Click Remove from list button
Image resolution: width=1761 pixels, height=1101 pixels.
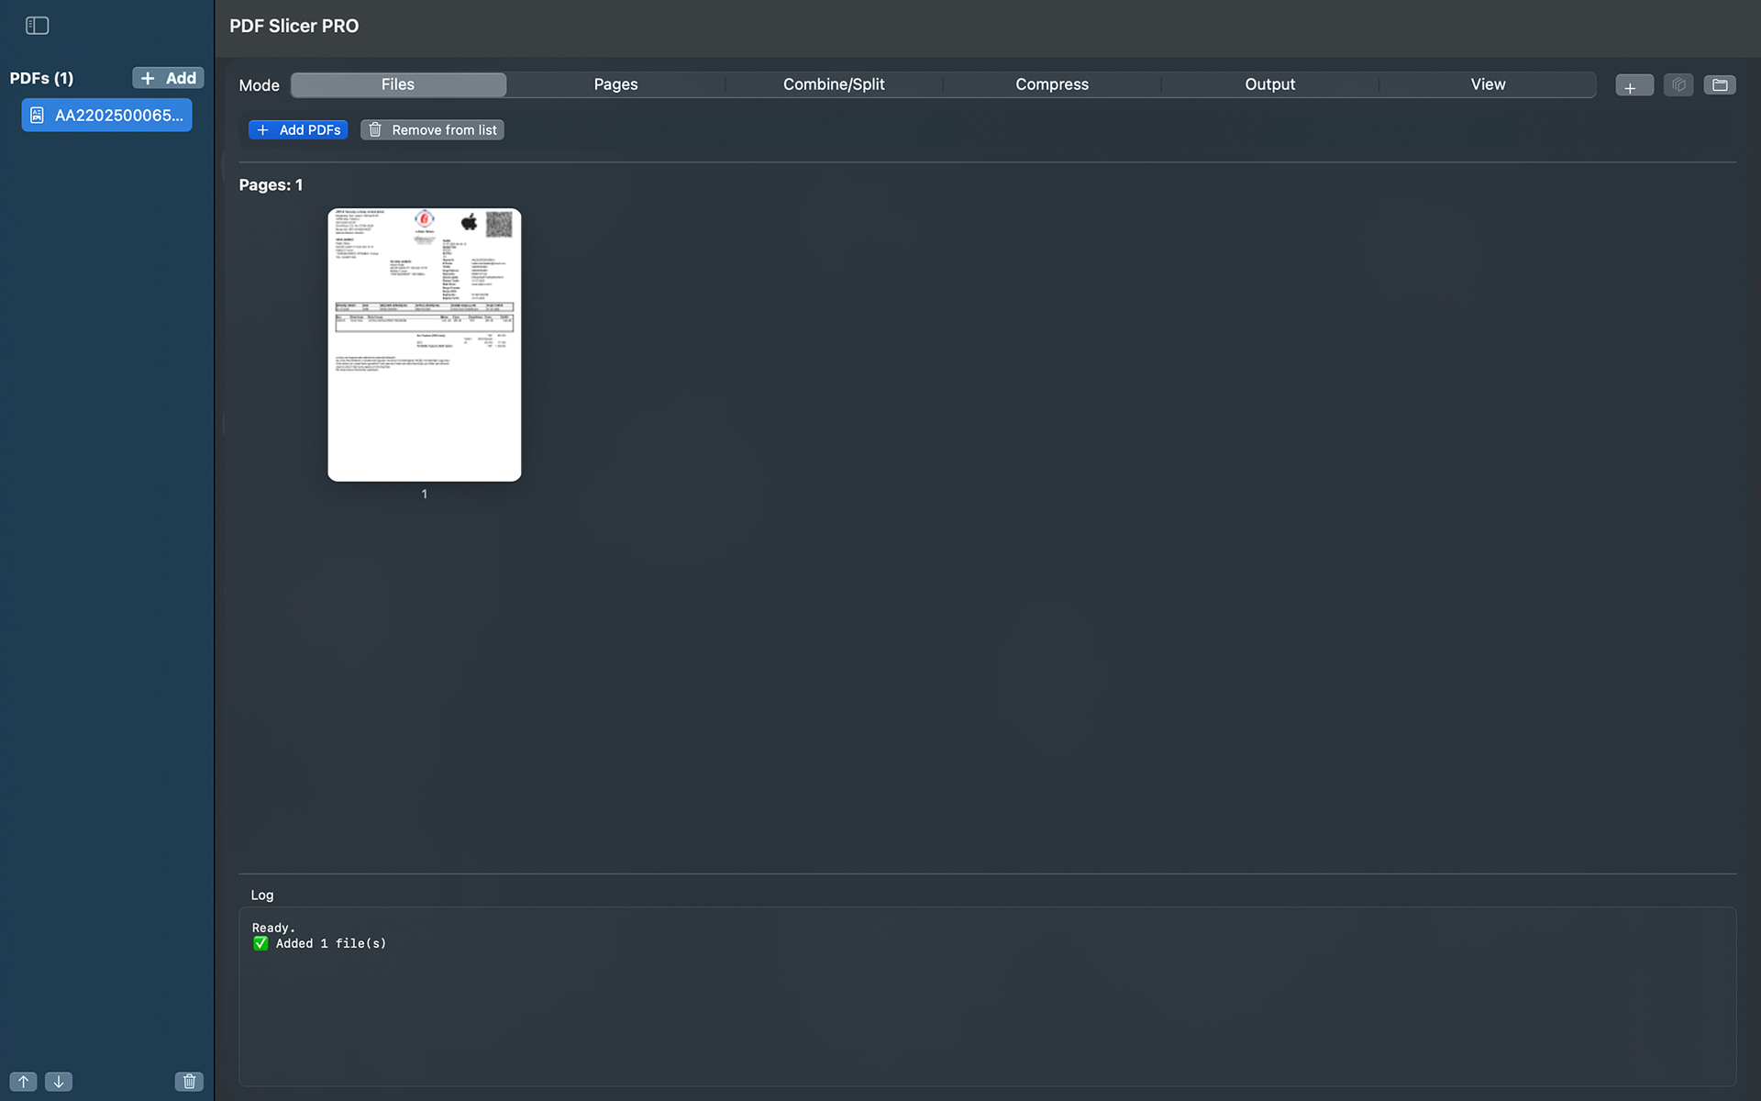432,130
